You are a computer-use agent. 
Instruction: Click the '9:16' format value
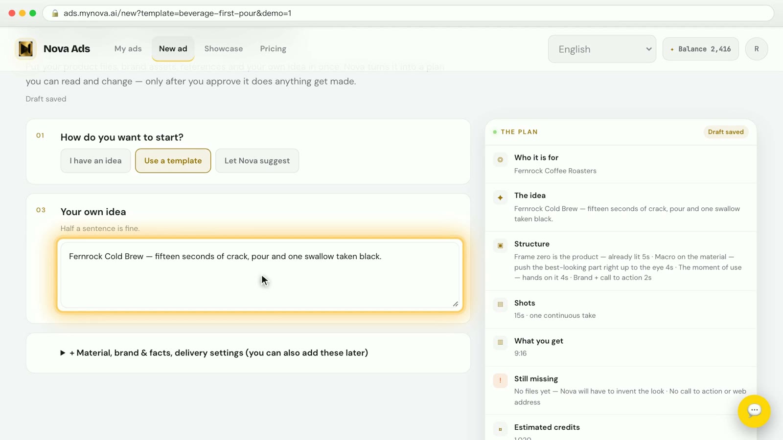520,353
